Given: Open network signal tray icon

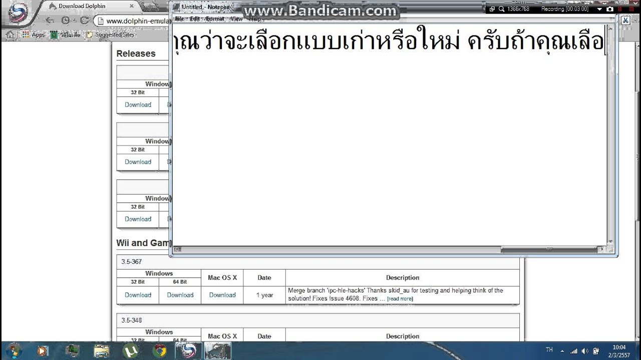Looking at the screenshot, I should point(574,351).
